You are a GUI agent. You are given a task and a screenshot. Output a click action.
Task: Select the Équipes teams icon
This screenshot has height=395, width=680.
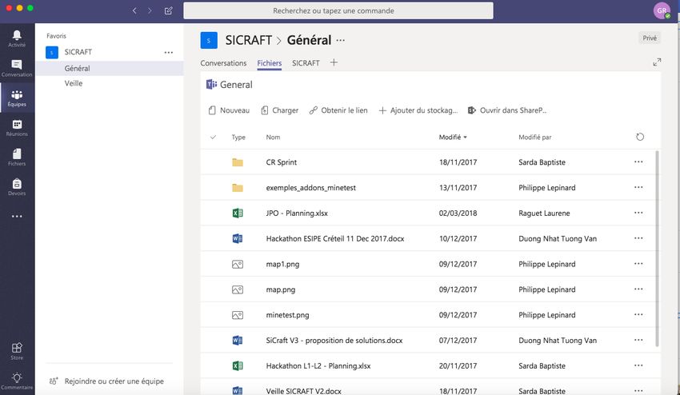[x=17, y=98]
